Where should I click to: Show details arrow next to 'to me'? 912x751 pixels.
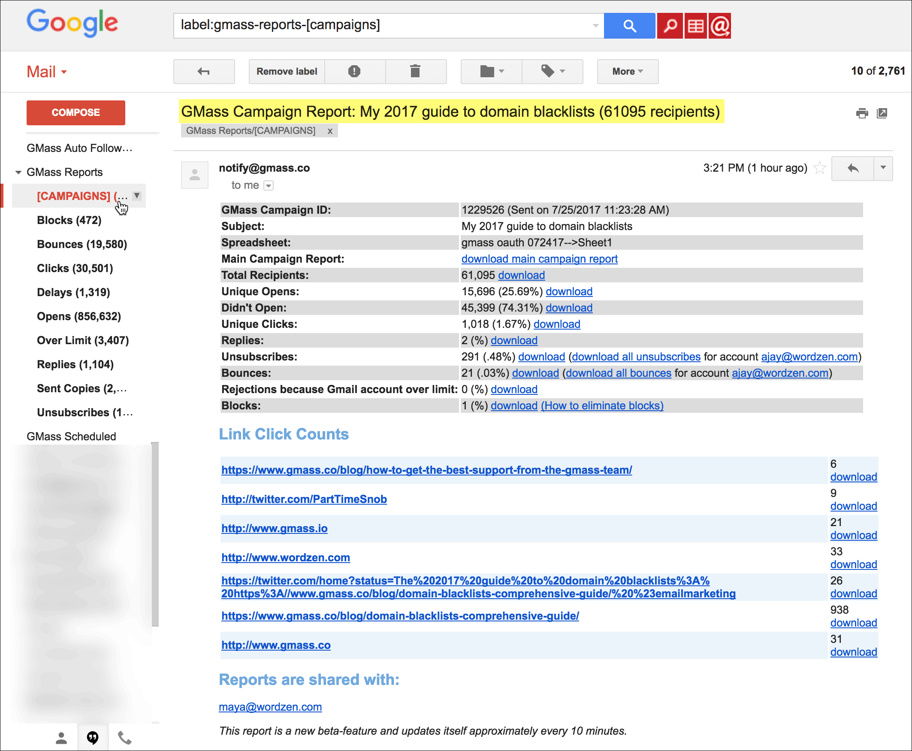pyautogui.click(x=269, y=185)
